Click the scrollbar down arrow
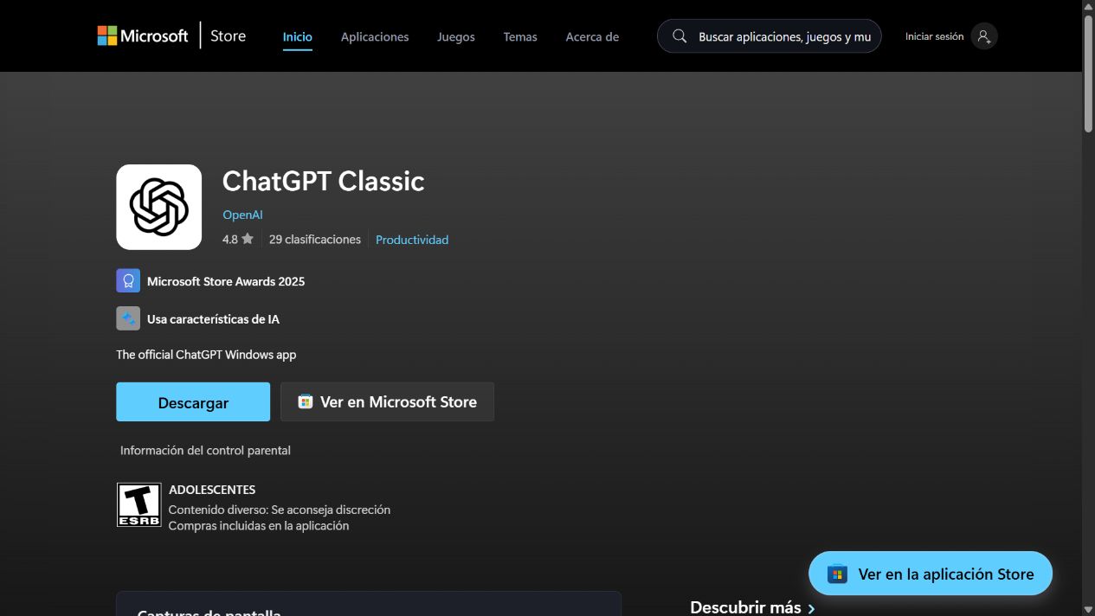 [x=1088, y=609]
